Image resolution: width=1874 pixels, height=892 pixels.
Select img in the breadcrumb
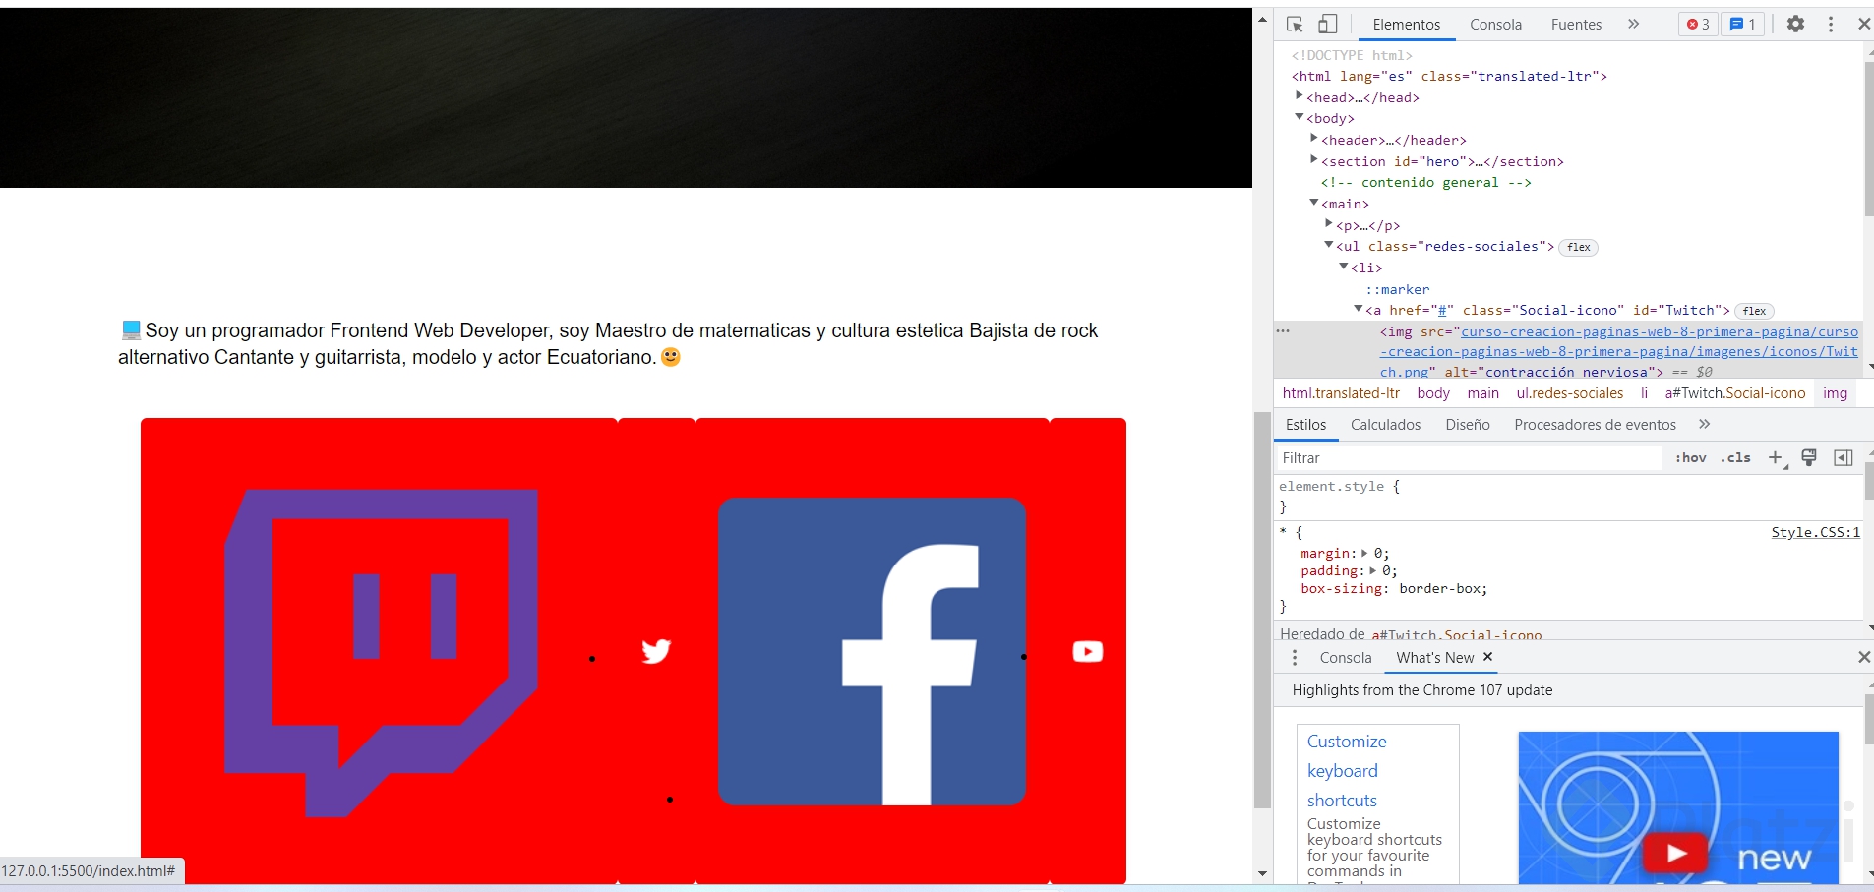1835,393
